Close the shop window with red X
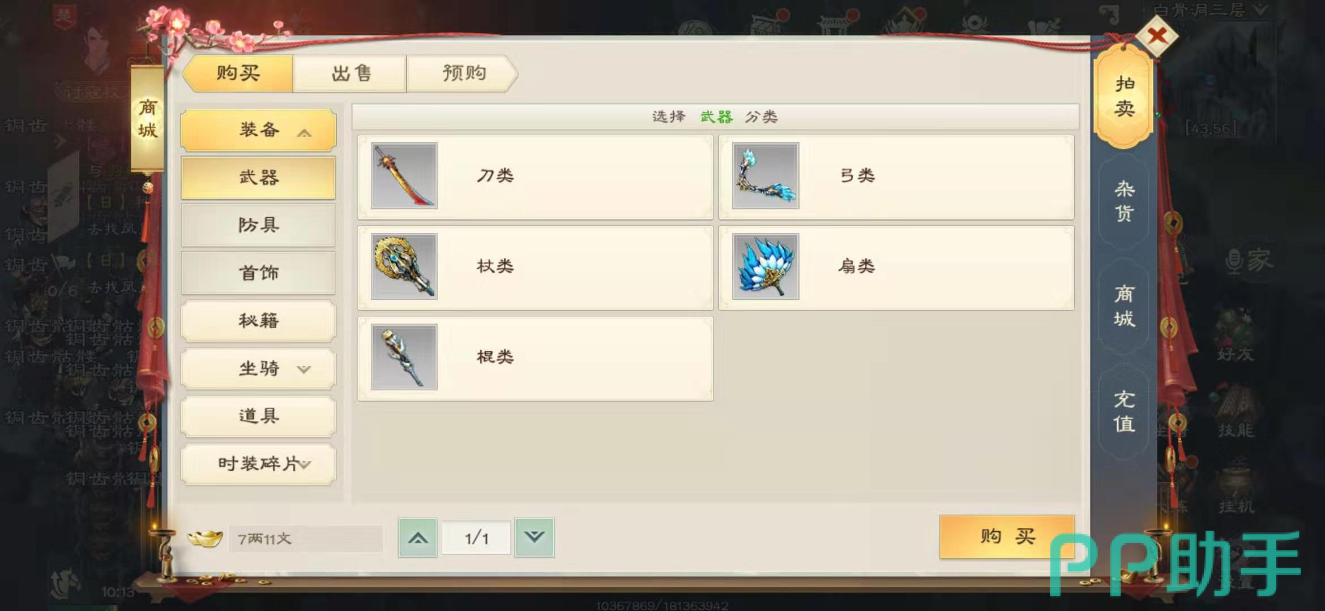 (1157, 36)
